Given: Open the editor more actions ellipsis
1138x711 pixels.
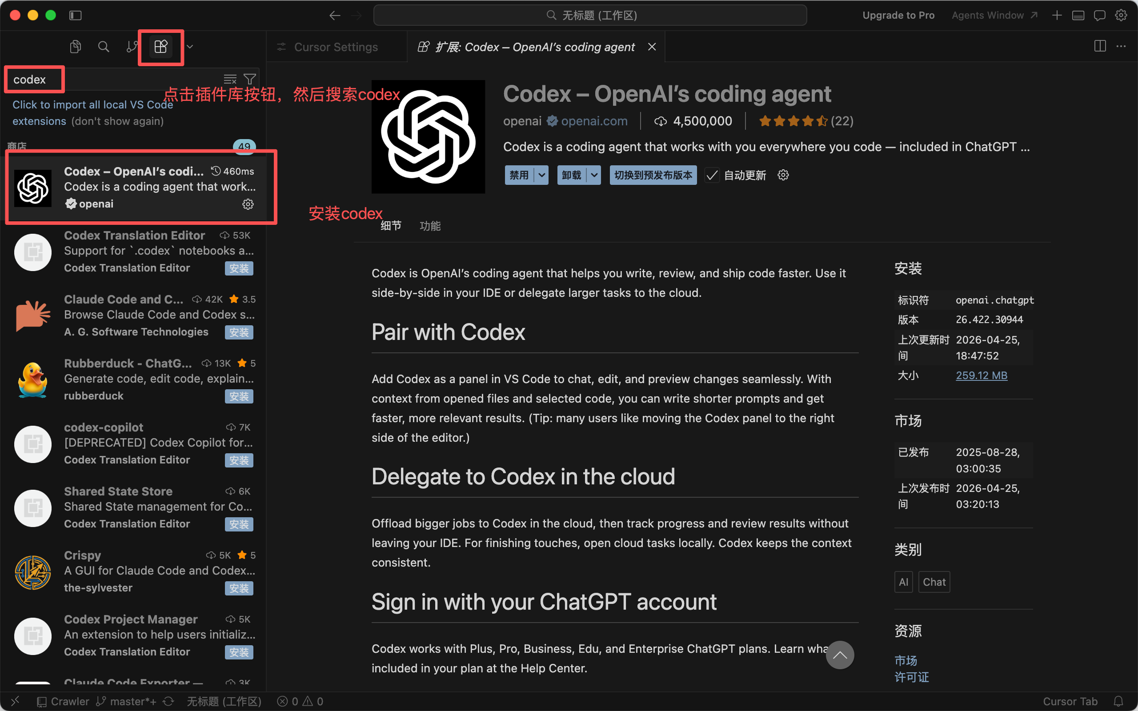Looking at the screenshot, I should (x=1121, y=46).
